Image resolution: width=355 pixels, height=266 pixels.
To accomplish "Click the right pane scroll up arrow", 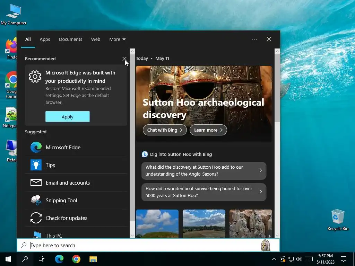I will (x=277, y=51).
